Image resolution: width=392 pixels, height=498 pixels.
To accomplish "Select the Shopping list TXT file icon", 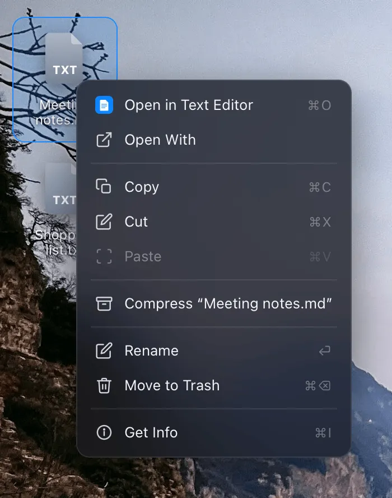I will click(x=61, y=188).
